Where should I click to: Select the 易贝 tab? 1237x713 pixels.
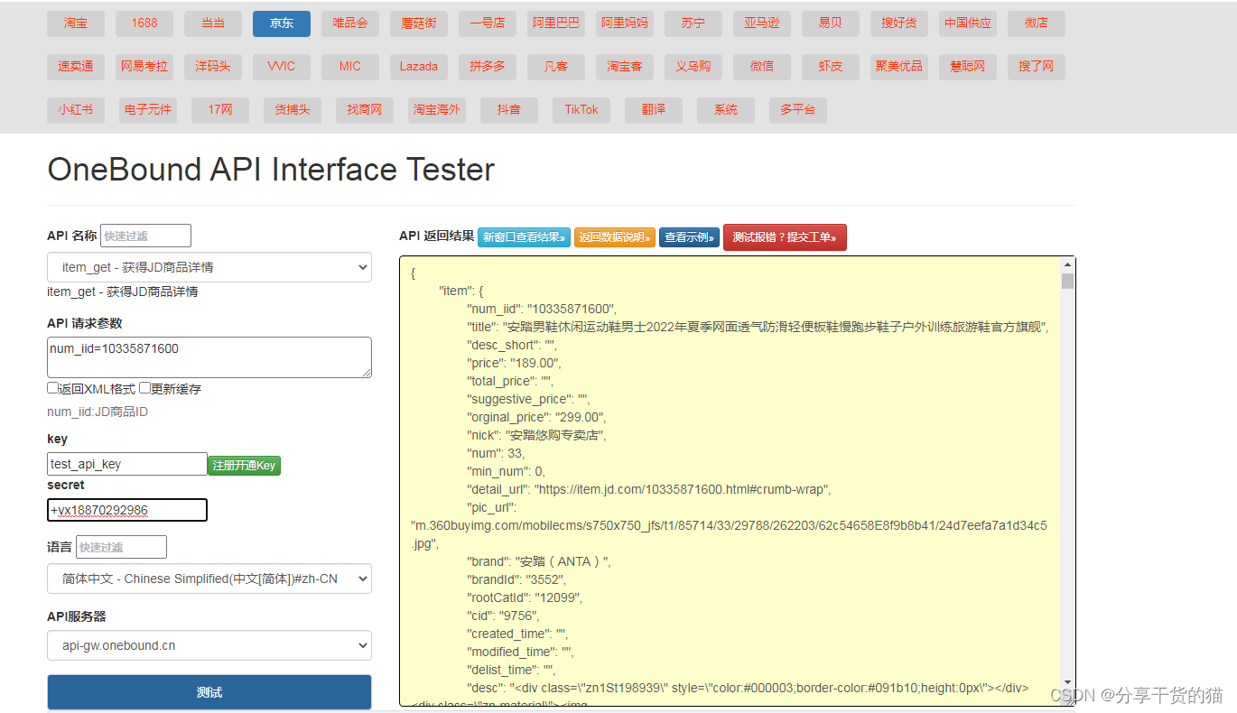pyautogui.click(x=831, y=23)
